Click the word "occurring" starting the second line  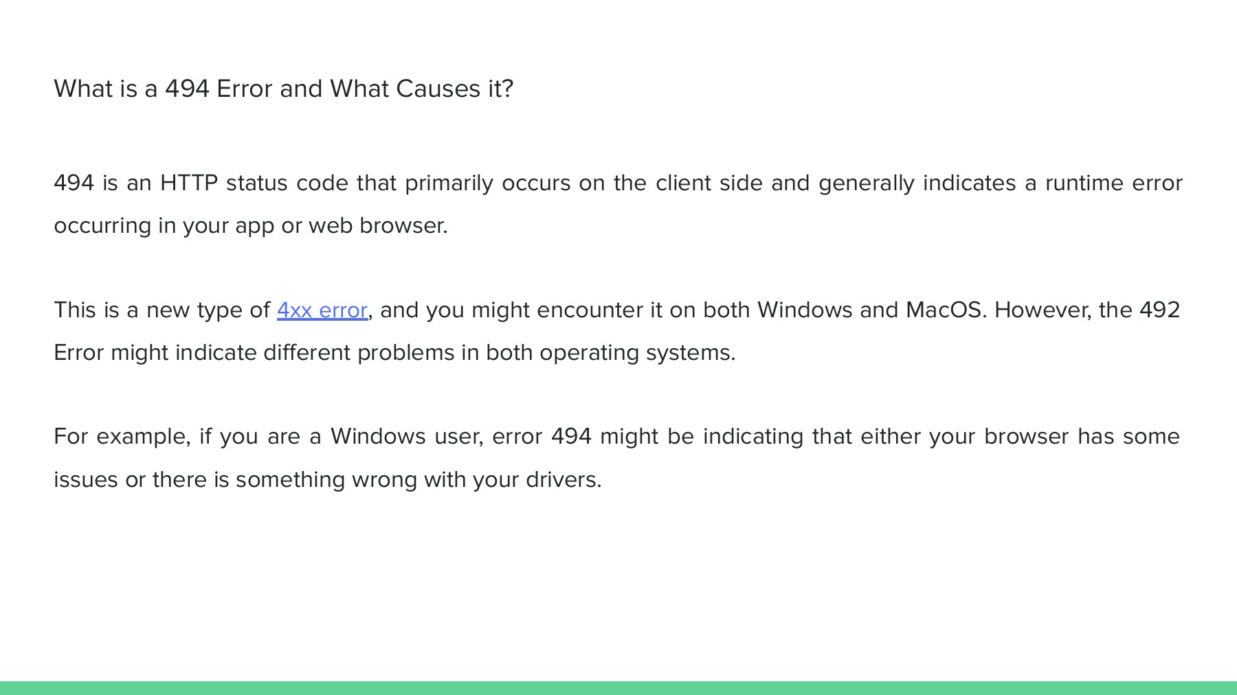tap(102, 226)
